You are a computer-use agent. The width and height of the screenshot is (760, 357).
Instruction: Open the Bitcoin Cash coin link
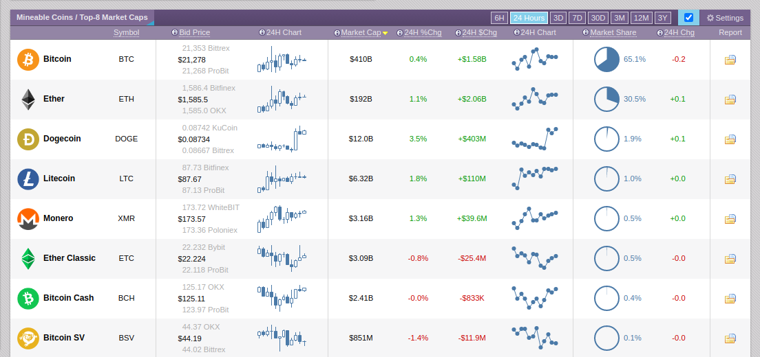[68, 298]
